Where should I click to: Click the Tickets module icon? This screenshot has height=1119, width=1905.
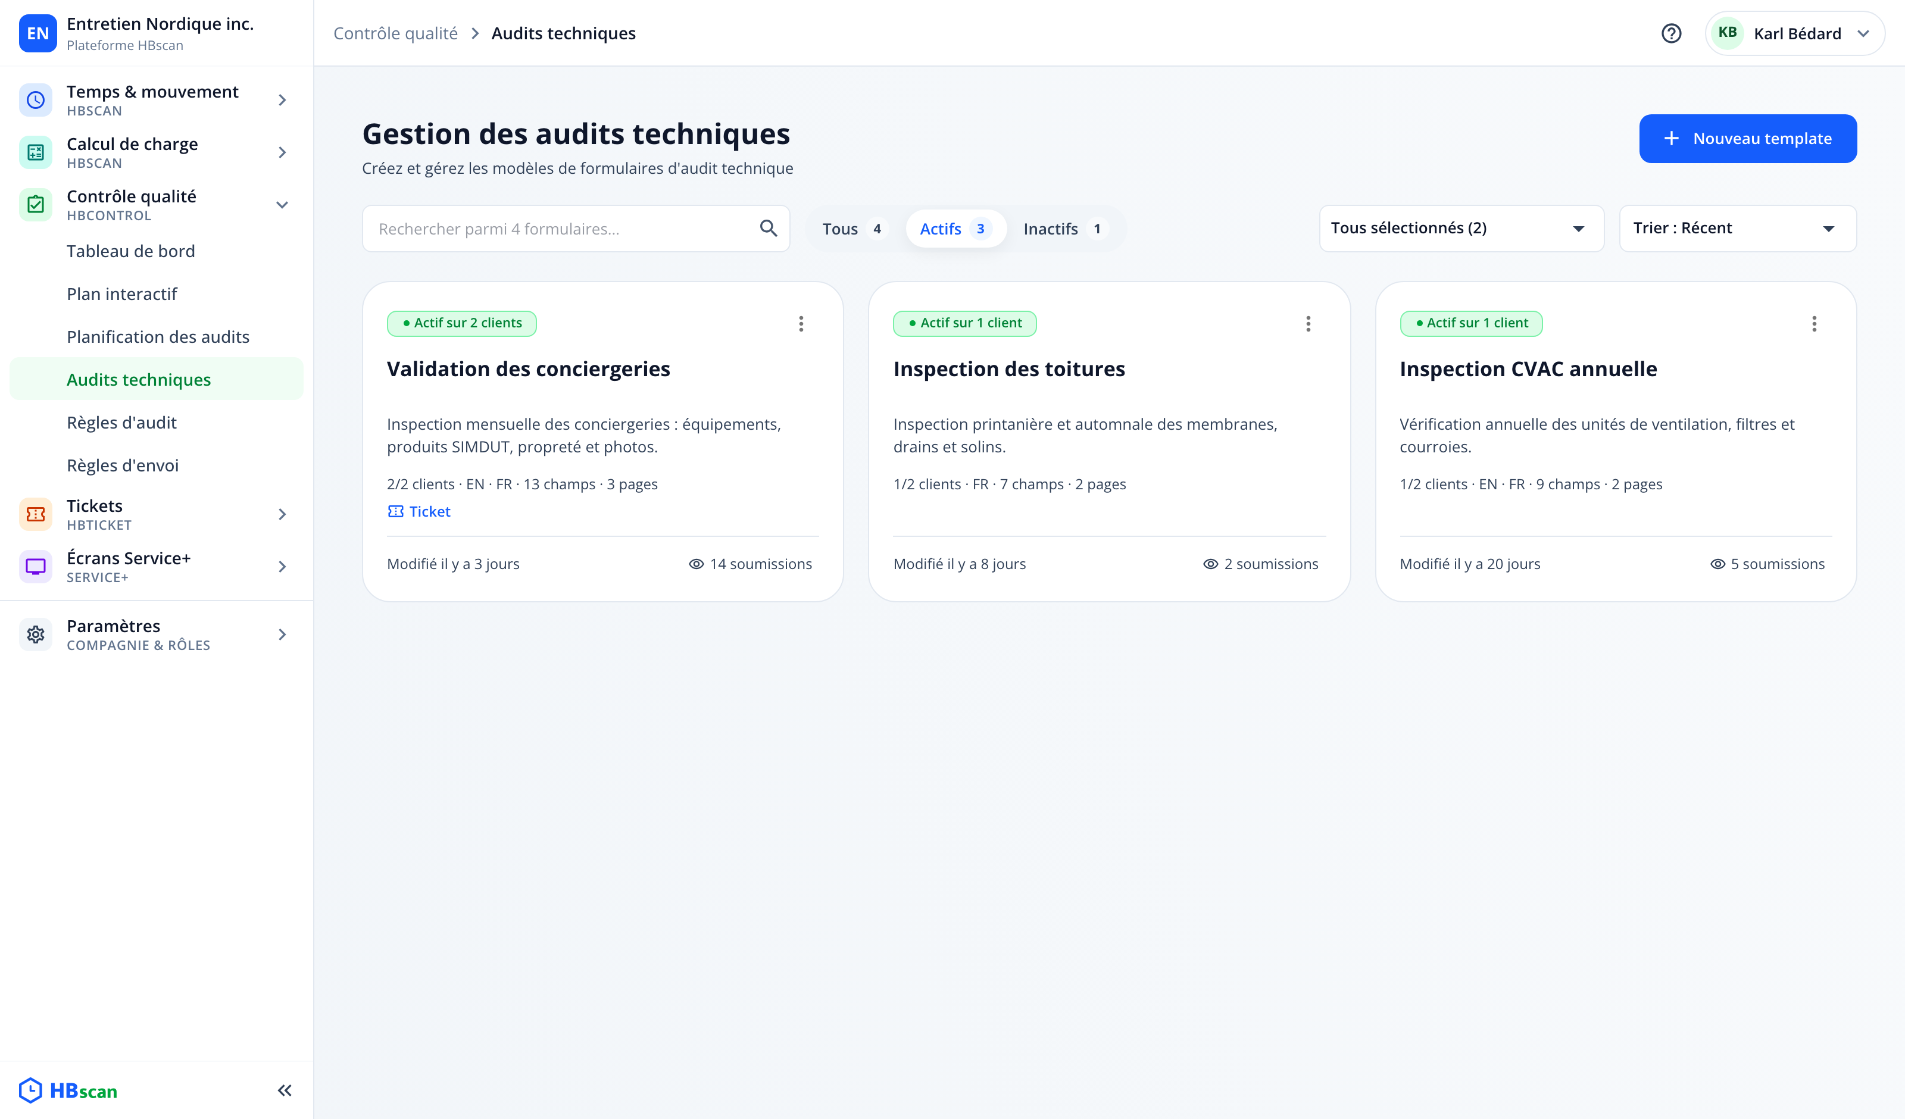36,514
